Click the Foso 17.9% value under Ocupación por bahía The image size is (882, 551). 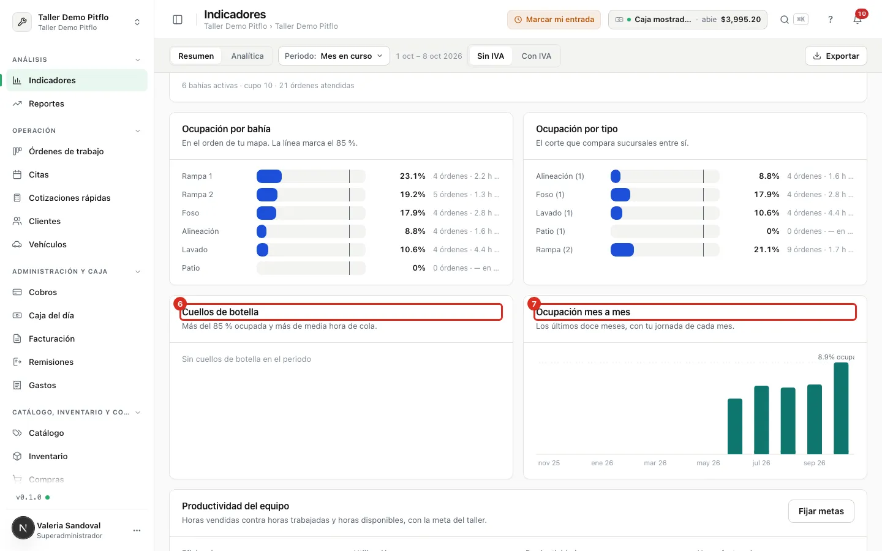[x=412, y=213]
